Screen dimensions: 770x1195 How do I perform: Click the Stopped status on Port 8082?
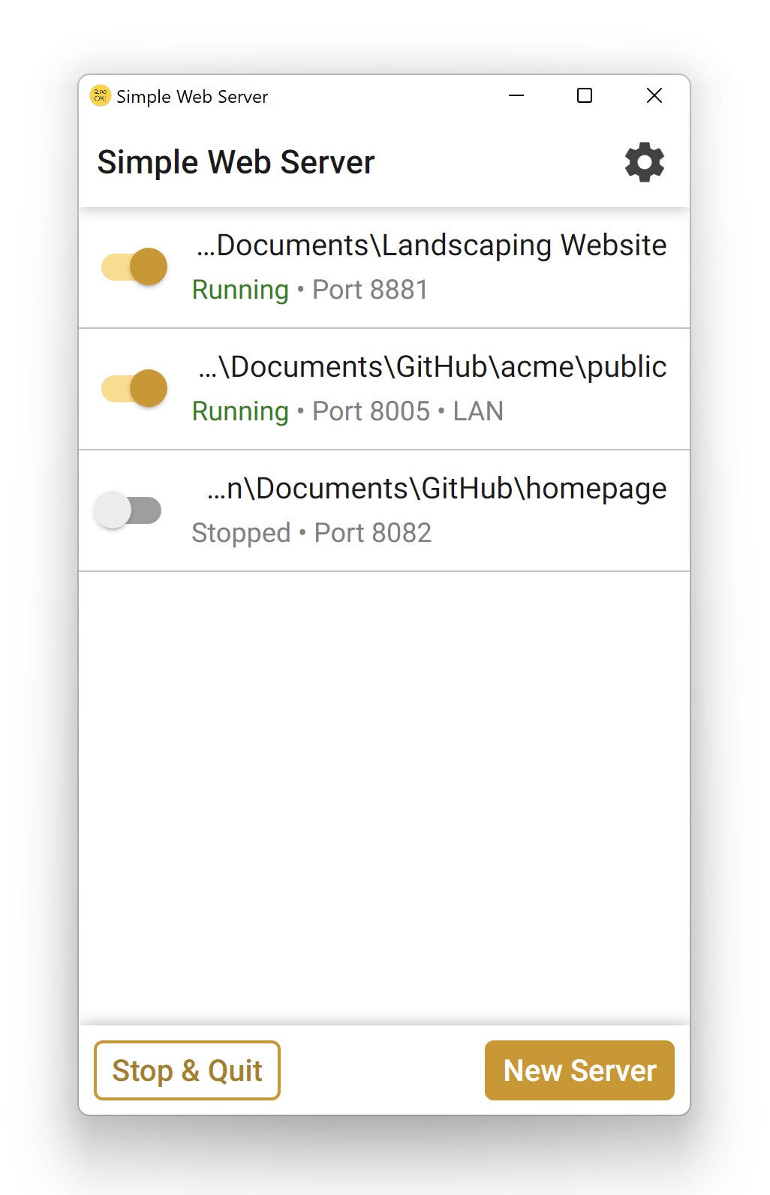point(241,533)
